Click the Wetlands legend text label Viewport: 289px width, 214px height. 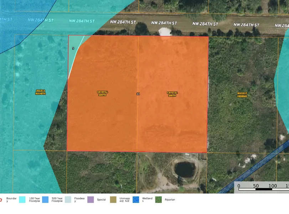(x=147, y=200)
